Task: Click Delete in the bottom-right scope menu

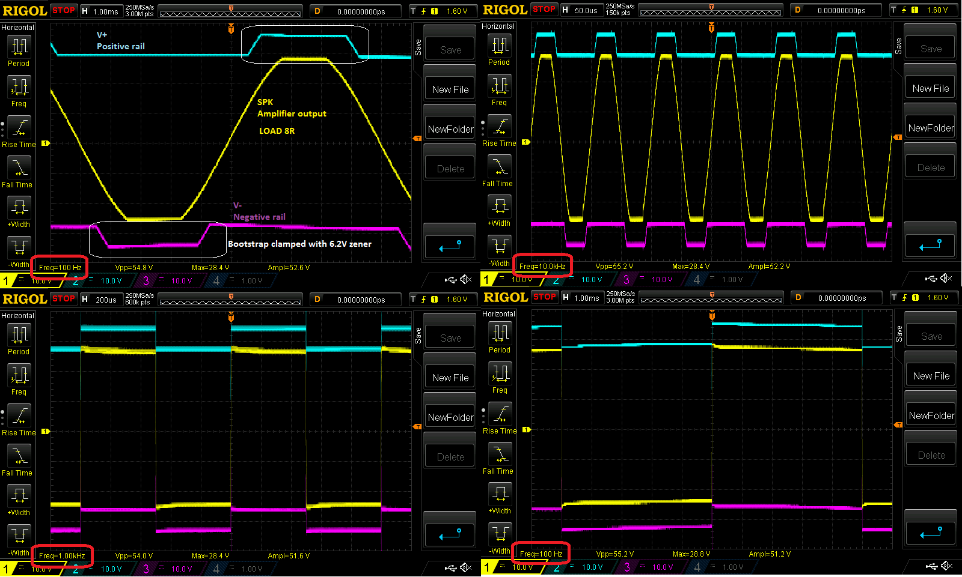Action: point(931,455)
